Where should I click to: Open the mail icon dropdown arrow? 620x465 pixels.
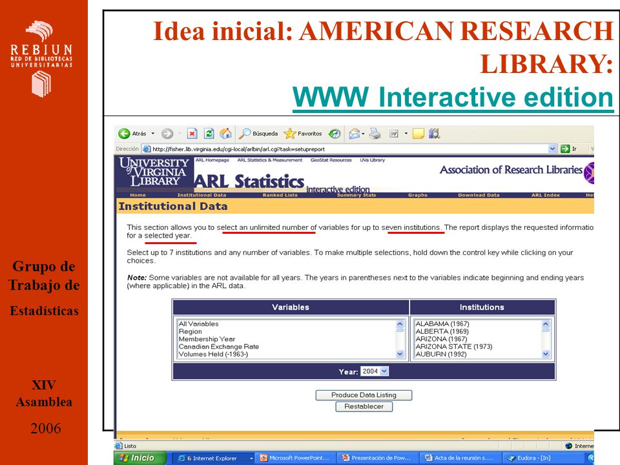point(362,134)
